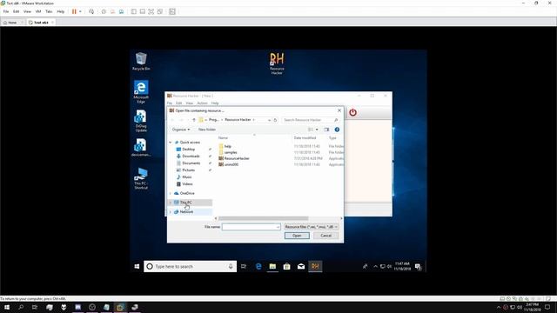The height and width of the screenshot is (313, 557).
Task: Open Edge from the guest taskbar
Action: [x=258, y=266]
